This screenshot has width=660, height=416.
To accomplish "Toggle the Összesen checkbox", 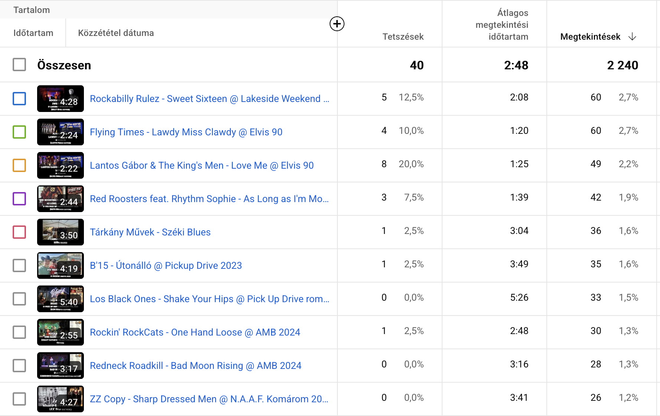I will (x=19, y=65).
